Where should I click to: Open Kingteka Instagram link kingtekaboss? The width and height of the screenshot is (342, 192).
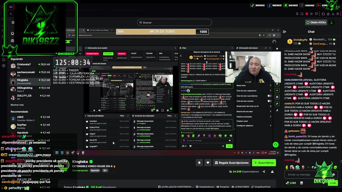pyautogui.click(x=205, y=187)
